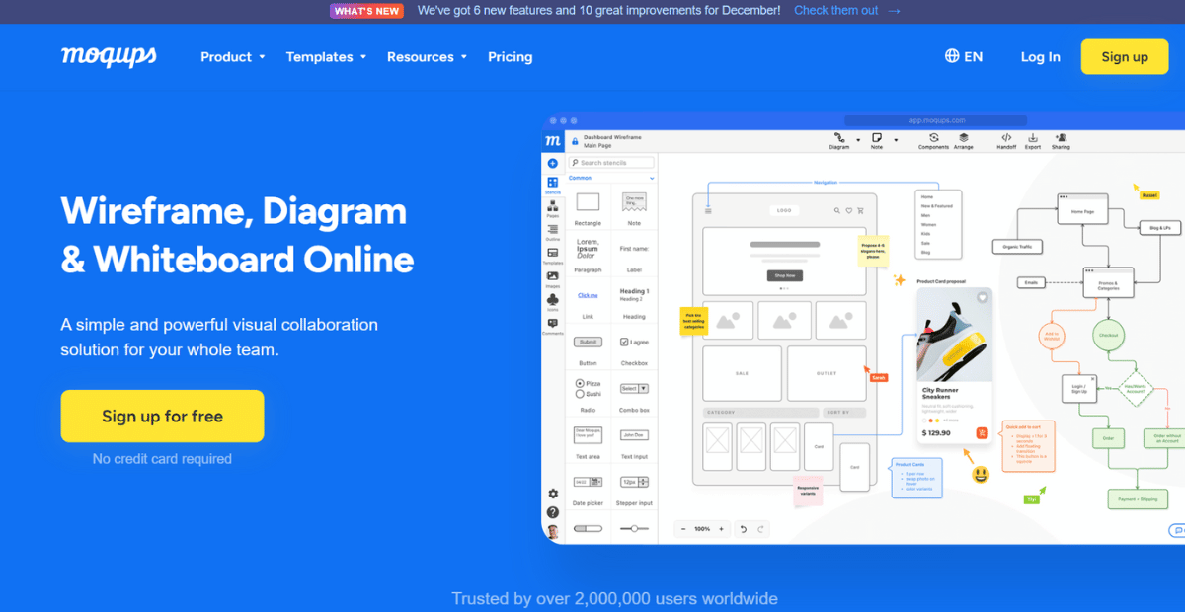
Task: Click the Text area stencil
Action: 588,434
